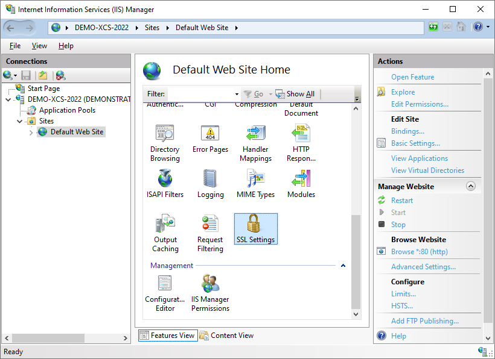
Task: Click the status bar network icon
Action: tap(482, 351)
